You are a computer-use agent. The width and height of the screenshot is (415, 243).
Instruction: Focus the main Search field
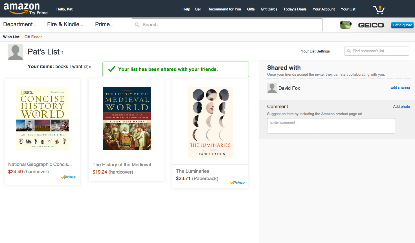point(227,25)
